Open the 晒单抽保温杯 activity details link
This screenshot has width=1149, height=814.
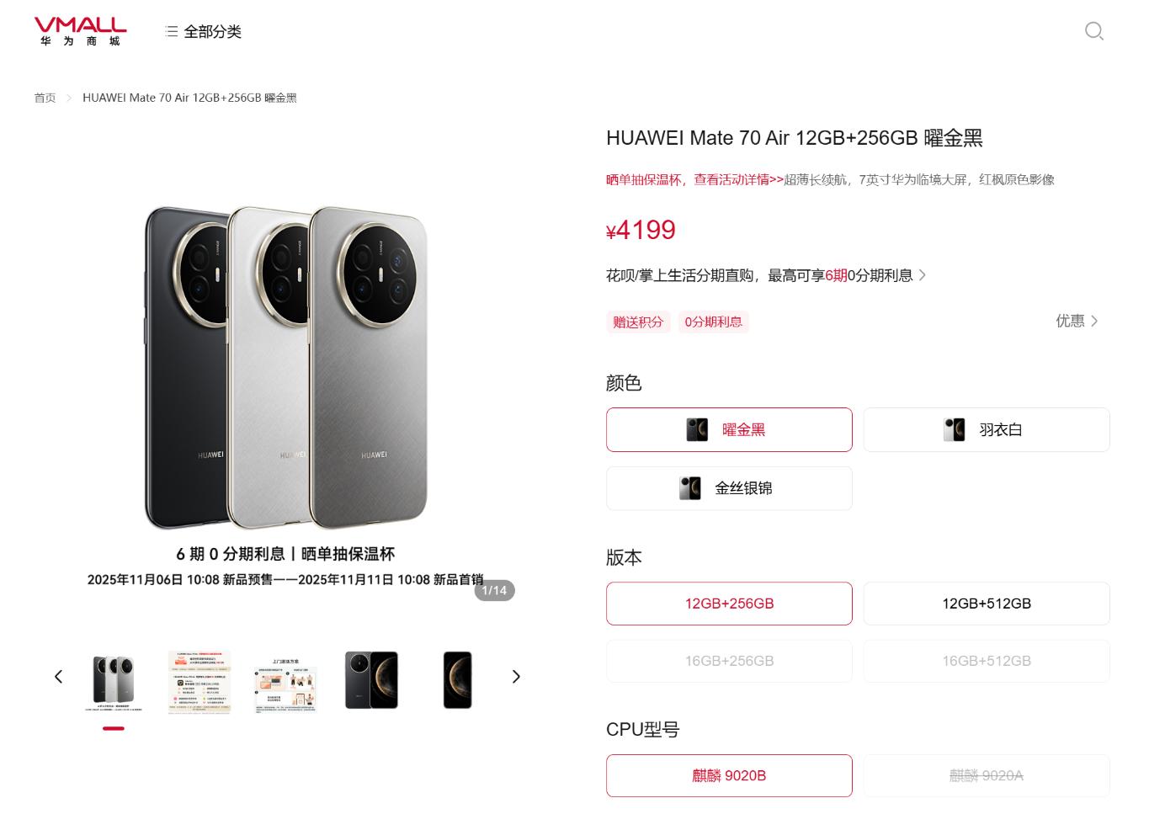point(694,179)
